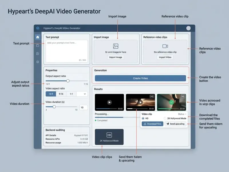The width and height of the screenshot is (229, 172).
Task: Play the second result video
Action: [140, 102]
